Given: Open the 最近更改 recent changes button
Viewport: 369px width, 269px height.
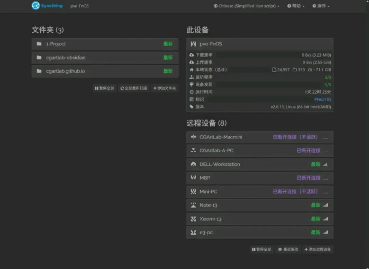Looking at the screenshot, I should tap(288, 249).
